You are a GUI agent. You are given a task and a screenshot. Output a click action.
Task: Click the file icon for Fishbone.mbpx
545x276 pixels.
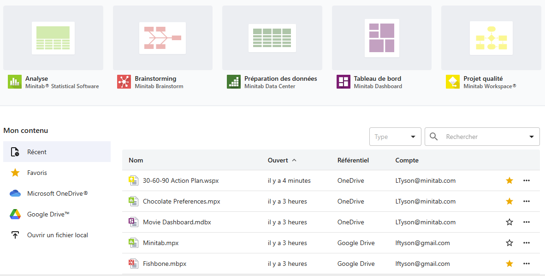pyautogui.click(x=133, y=264)
